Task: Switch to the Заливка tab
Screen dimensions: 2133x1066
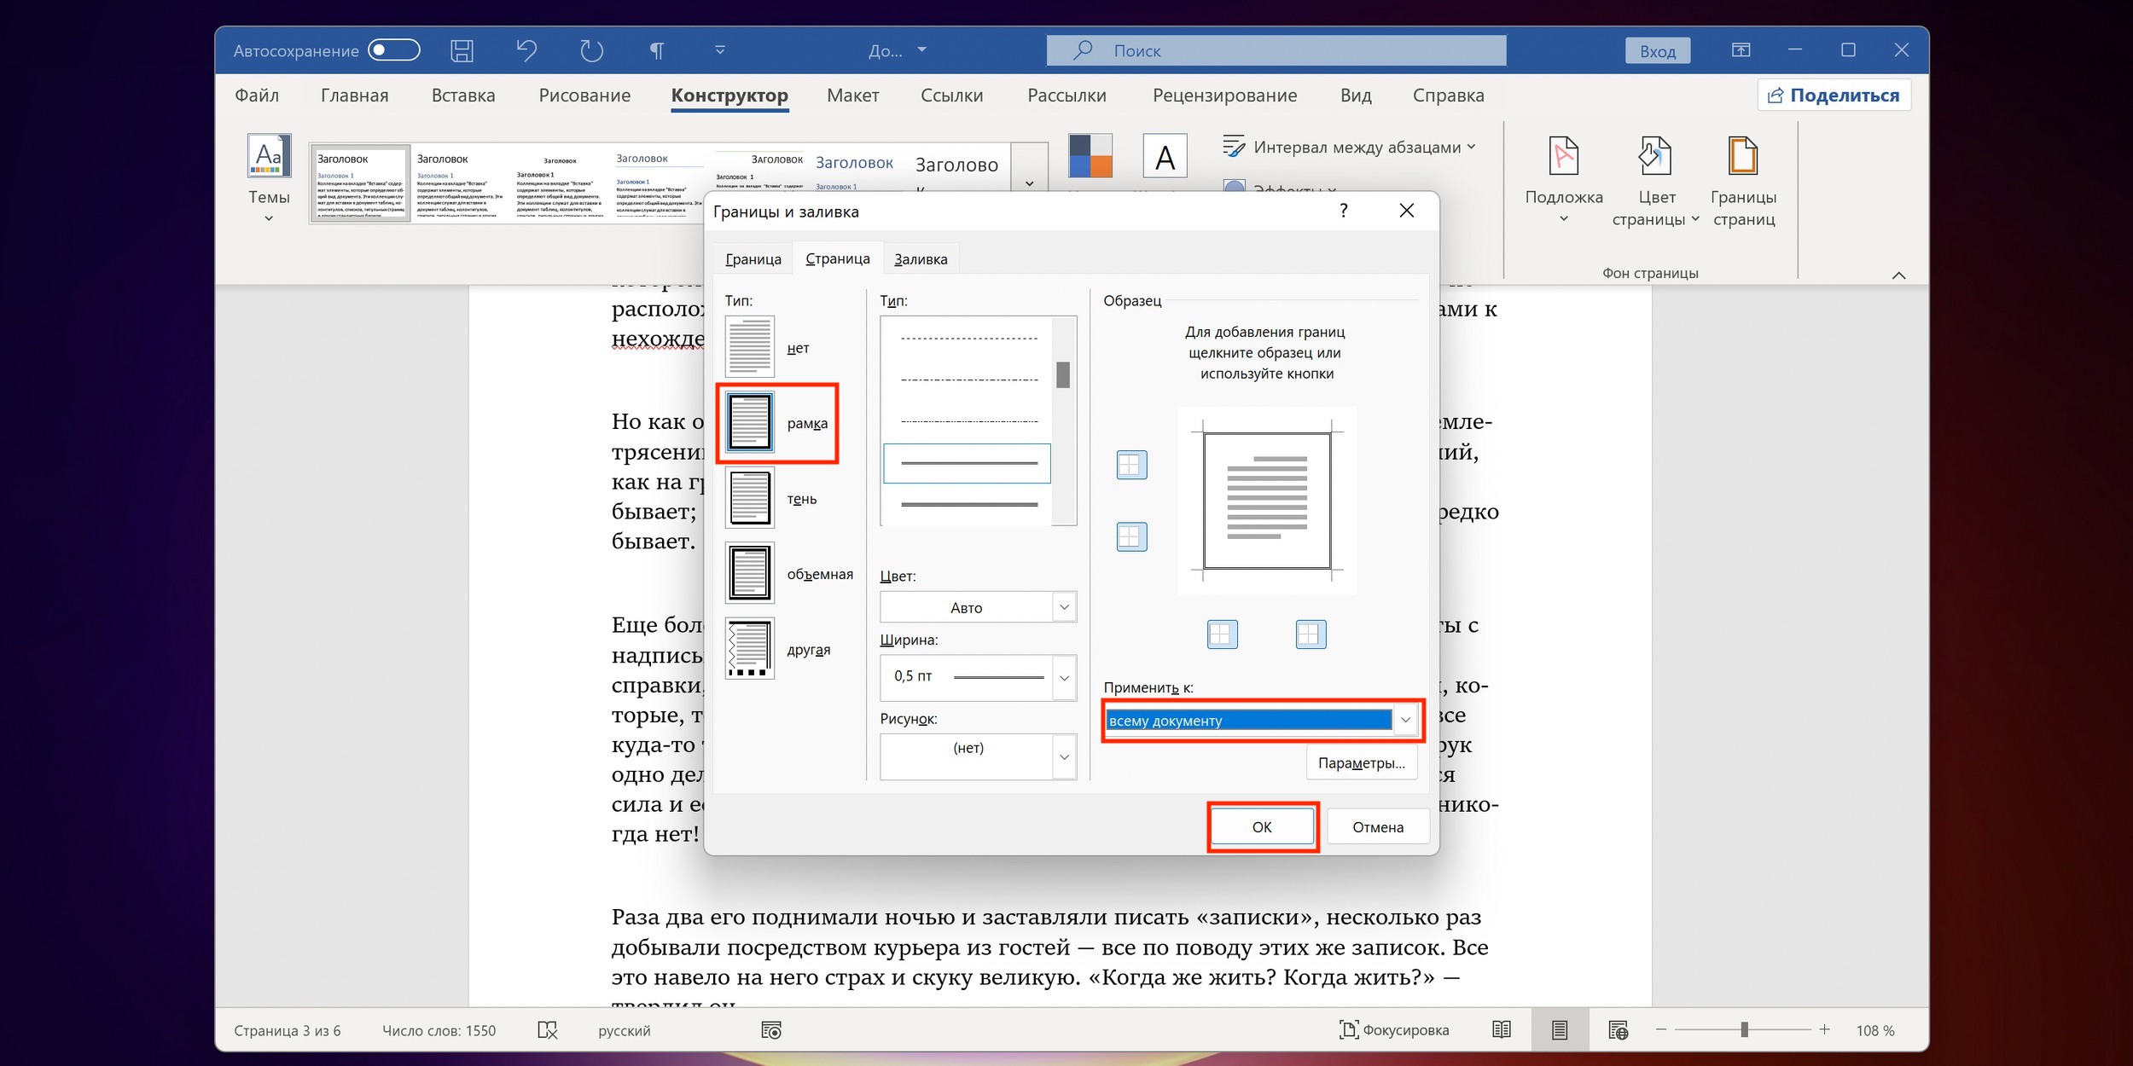Action: coord(920,259)
